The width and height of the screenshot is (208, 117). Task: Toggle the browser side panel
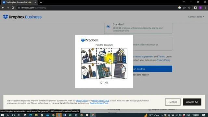coord(195,8)
